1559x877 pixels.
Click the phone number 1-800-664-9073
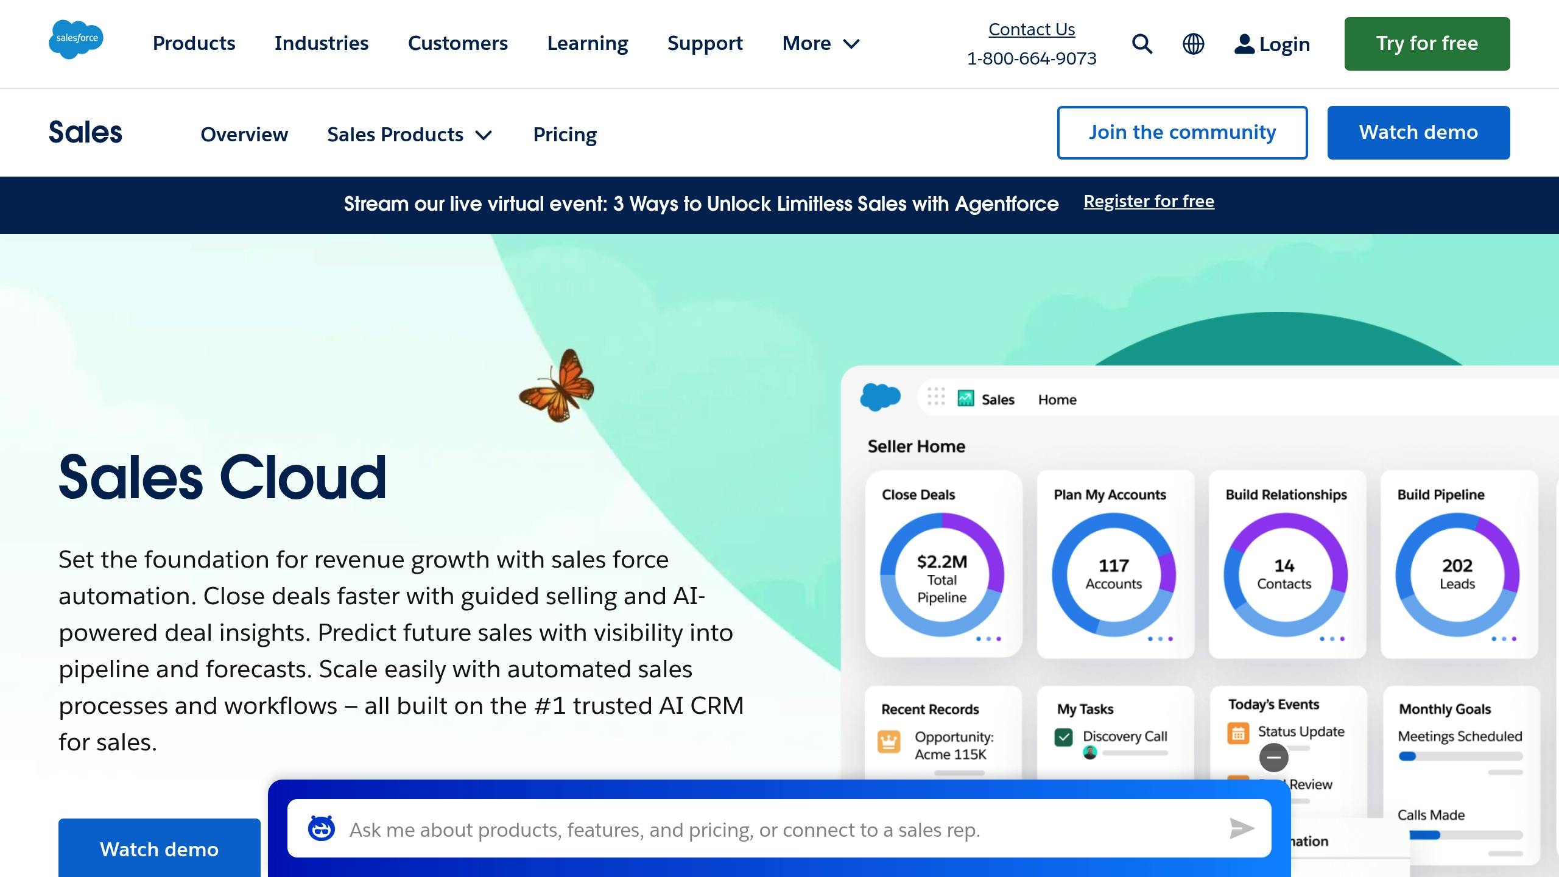coord(1032,58)
